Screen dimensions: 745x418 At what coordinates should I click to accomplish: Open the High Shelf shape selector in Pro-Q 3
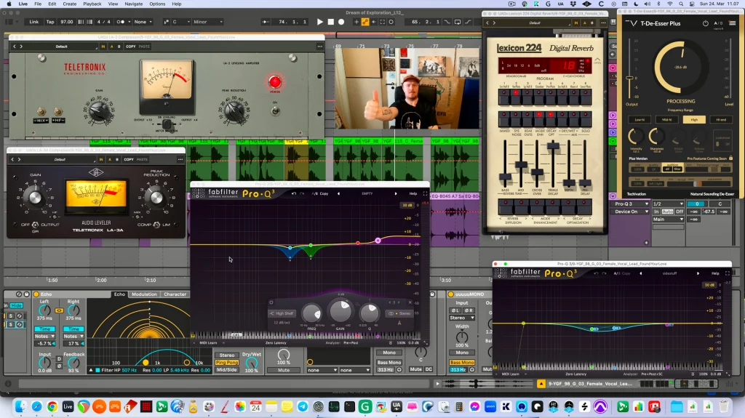pos(282,313)
